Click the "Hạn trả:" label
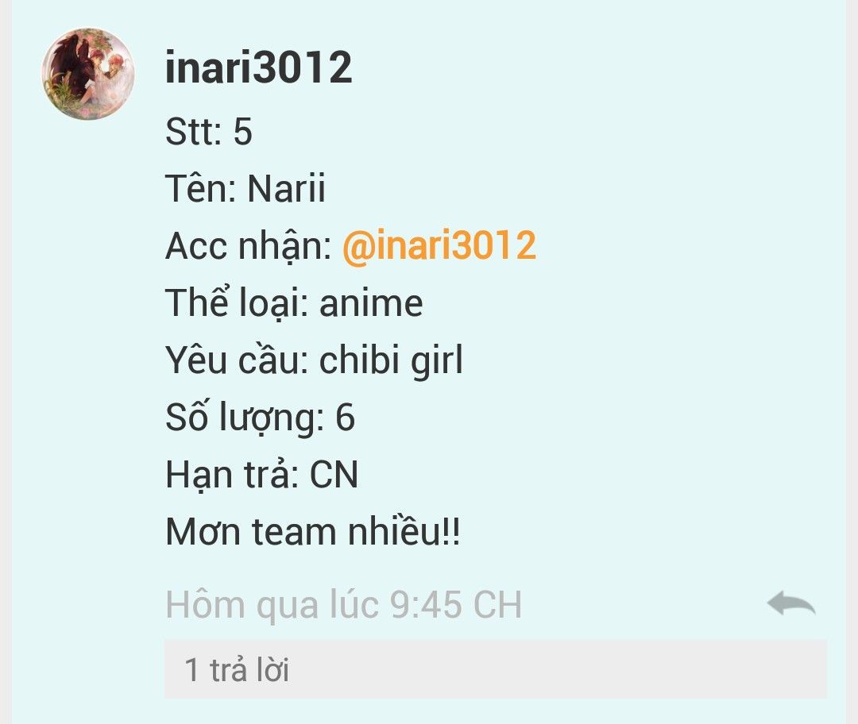Screen dimensions: 858x724 [x=232, y=474]
